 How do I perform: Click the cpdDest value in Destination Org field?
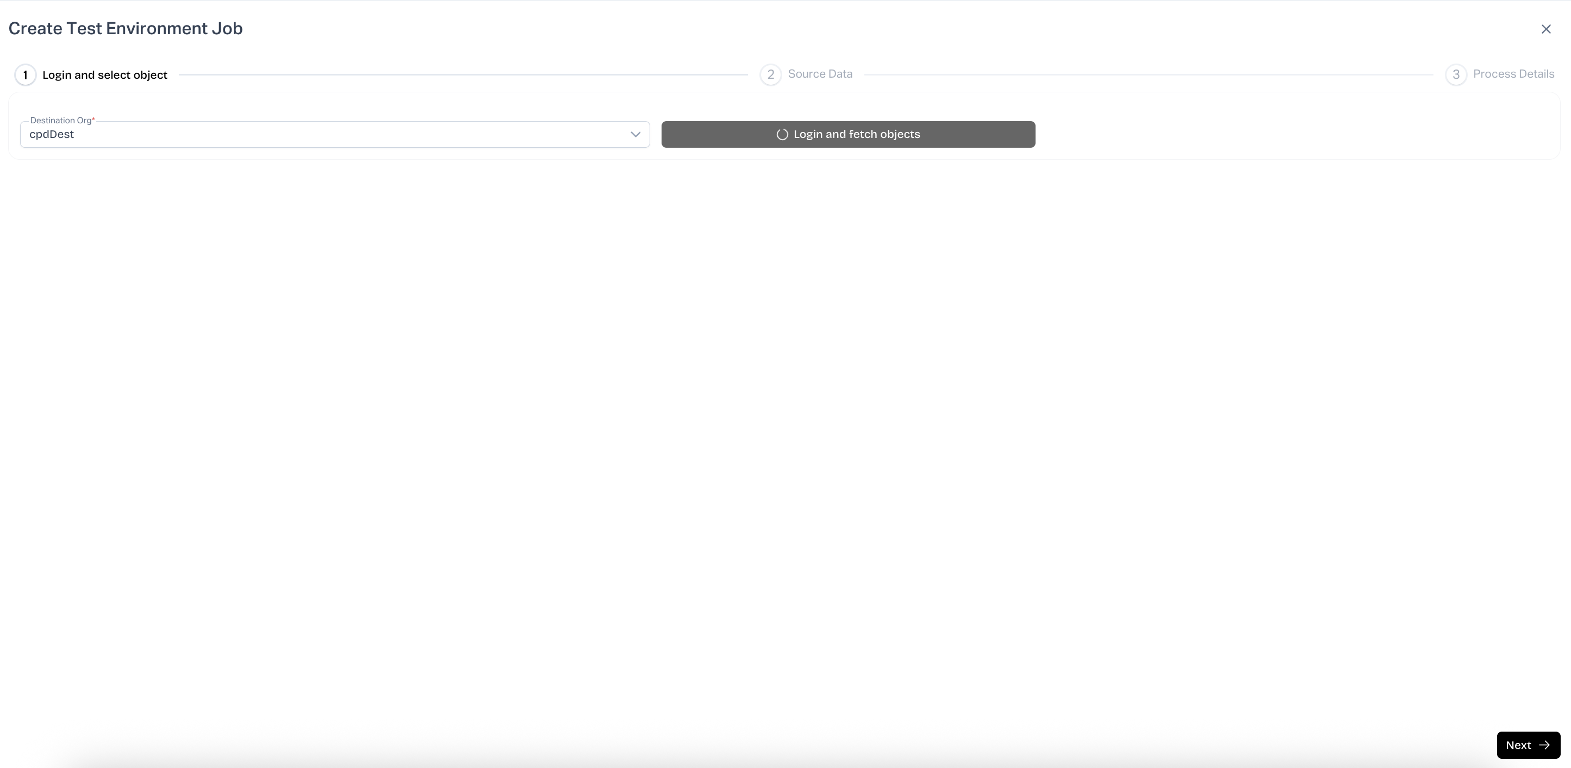[x=52, y=135]
